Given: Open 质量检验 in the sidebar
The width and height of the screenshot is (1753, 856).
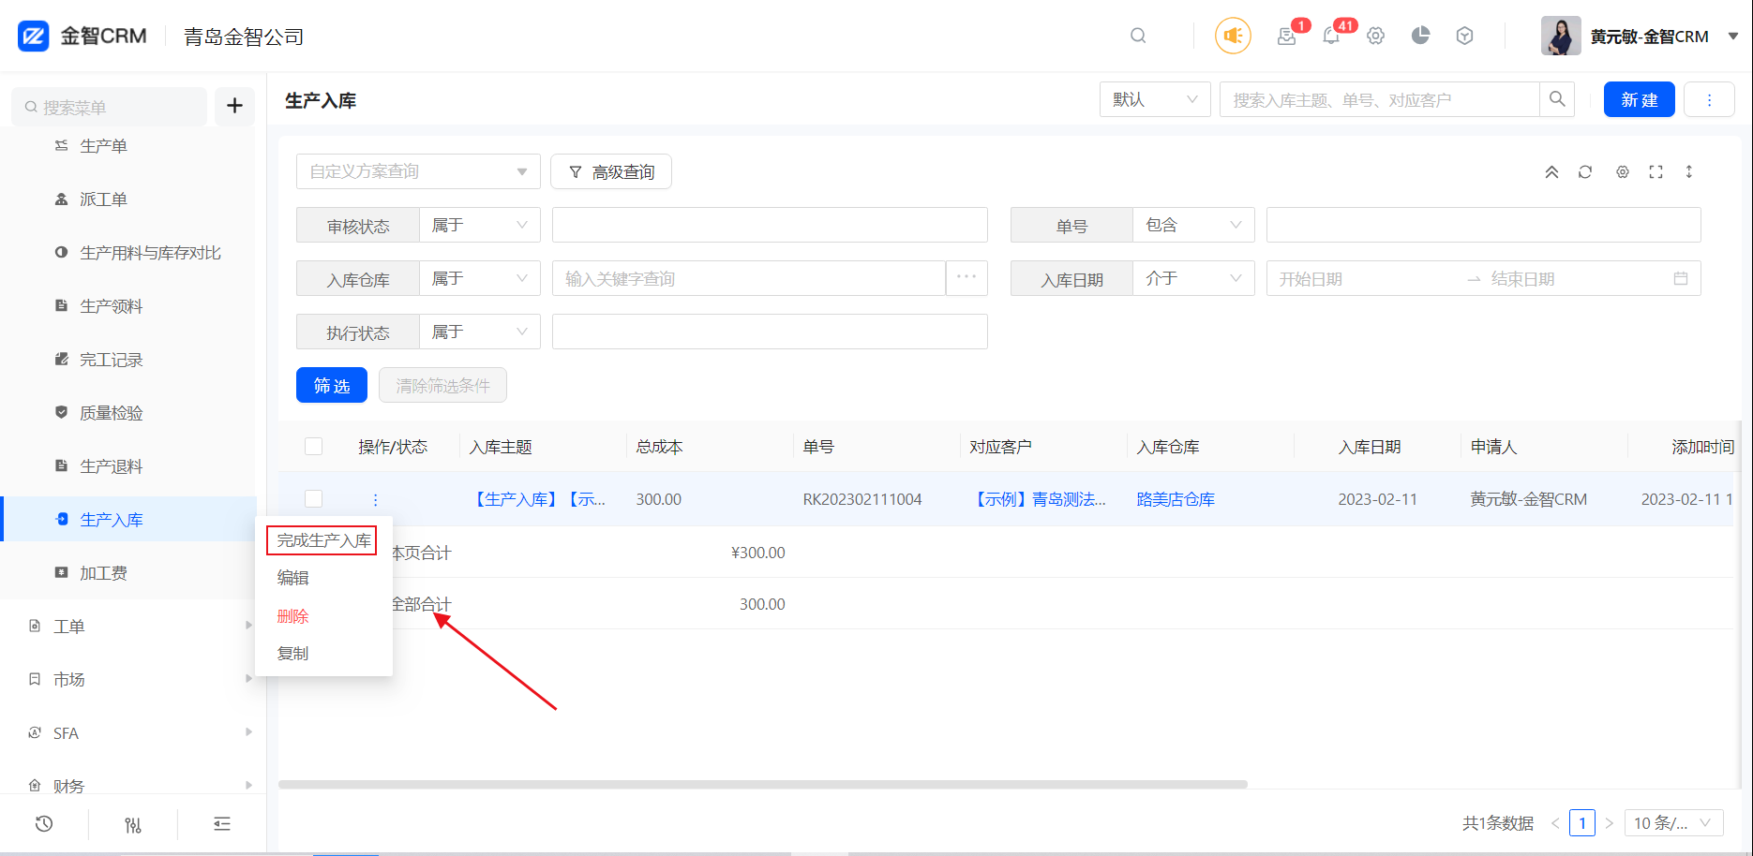Looking at the screenshot, I should point(111,413).
